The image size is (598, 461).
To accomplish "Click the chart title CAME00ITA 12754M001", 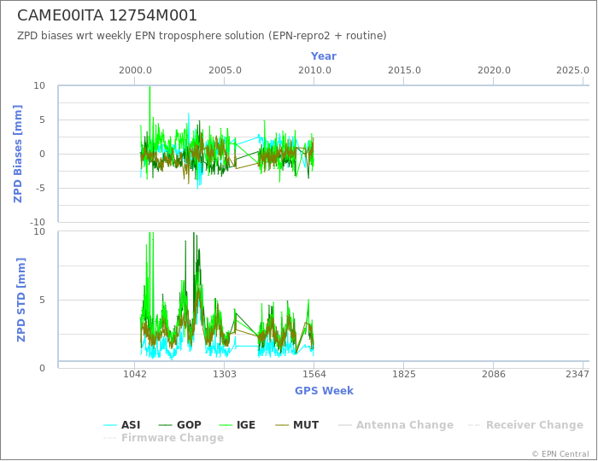I will (107, 15).
